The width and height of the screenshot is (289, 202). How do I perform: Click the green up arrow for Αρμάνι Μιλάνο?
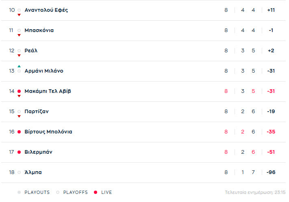coord(19,66)
